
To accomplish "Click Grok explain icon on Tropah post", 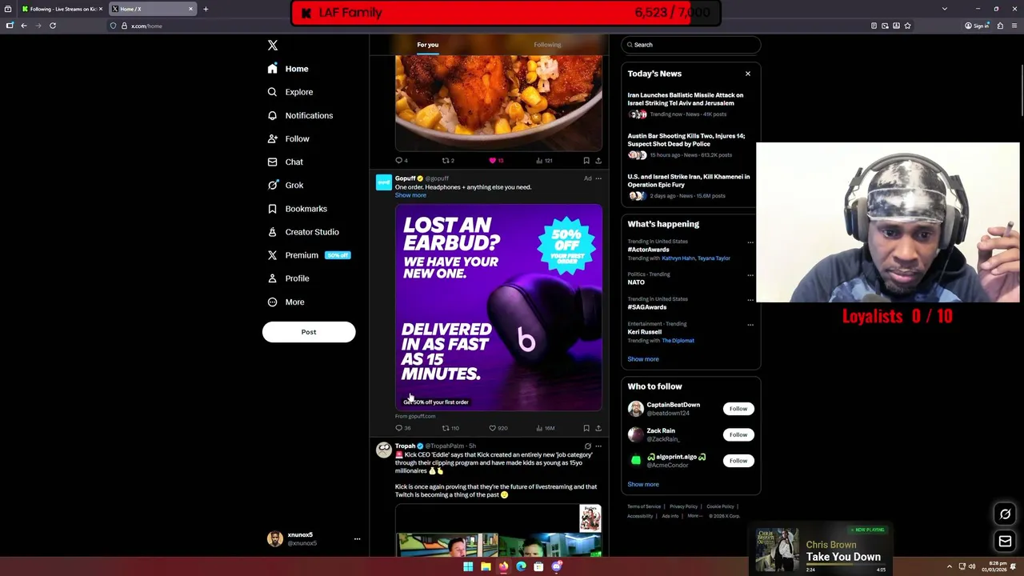I will (587, 446).
